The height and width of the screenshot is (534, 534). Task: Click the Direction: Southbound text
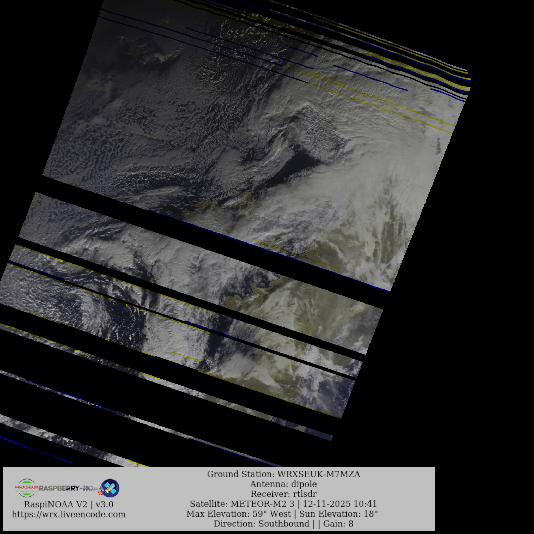[261, 524]
